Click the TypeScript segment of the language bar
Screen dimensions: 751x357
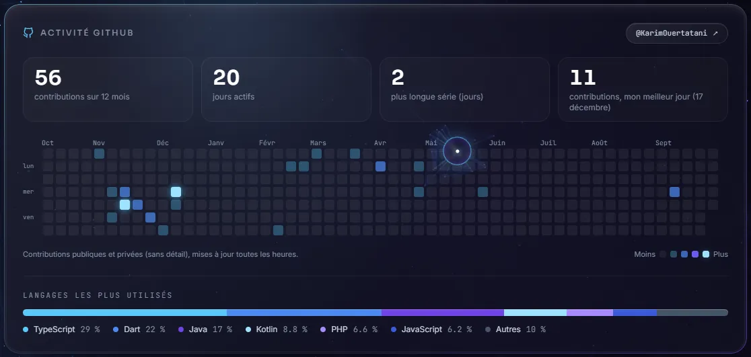pyautogui.click(x=124, y=313)
